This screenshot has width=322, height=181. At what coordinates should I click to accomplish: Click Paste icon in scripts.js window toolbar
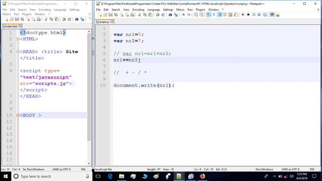tap(150, 15)
